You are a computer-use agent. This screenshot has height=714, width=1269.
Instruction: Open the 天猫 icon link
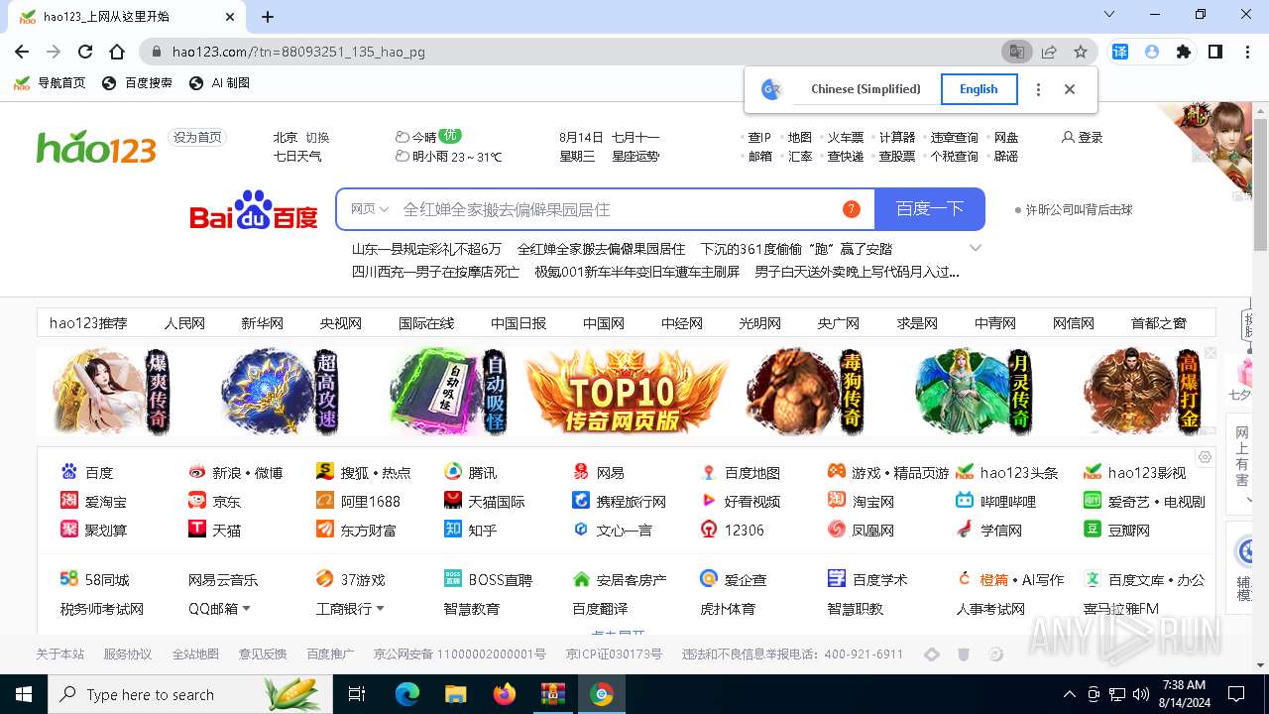click(x=197, y=530)
